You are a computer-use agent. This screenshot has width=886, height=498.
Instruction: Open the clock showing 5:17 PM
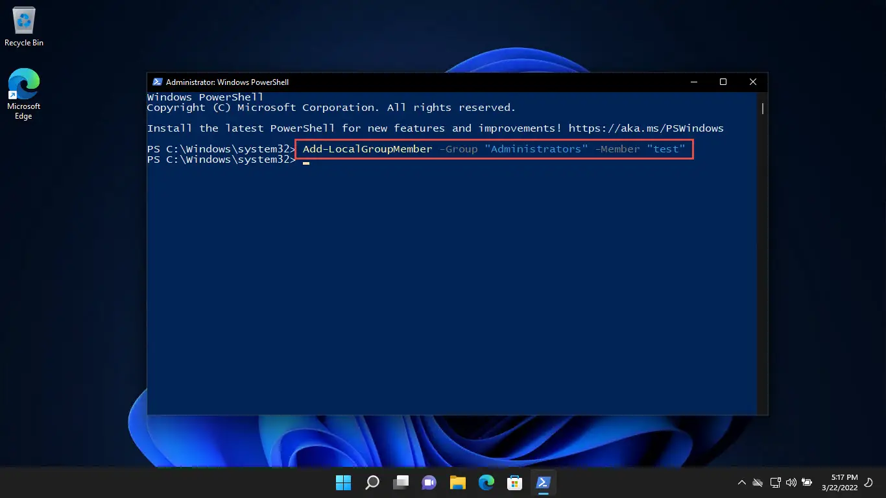click(839, 482)
